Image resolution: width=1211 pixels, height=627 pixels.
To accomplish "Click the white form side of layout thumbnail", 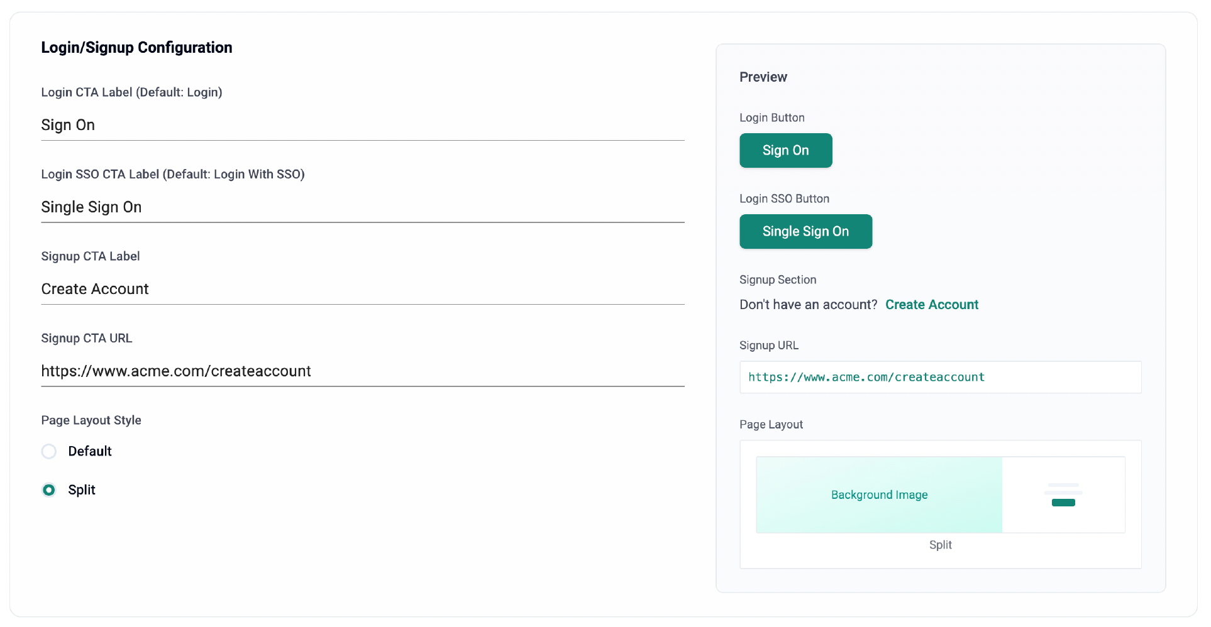I will (1063, 495).
